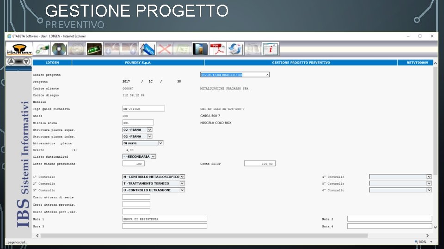The height and width of the screenshot is (249, 444).
Task: Click the MISCELA COLD BOX text
Action: click(216, 123)
